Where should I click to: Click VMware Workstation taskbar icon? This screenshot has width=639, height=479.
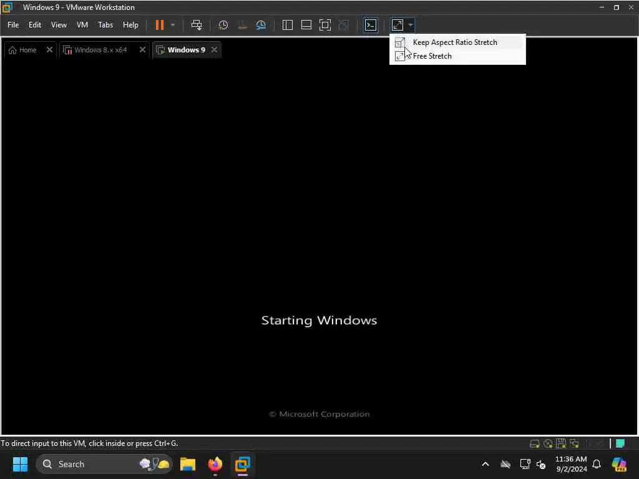(x=243, y=464)
